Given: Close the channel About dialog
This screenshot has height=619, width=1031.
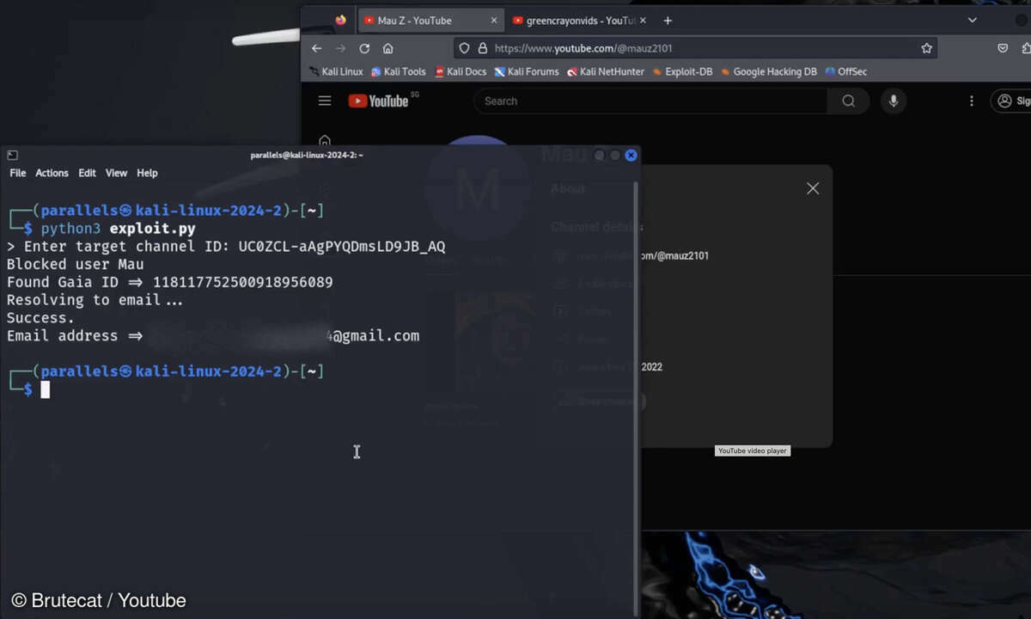Looking at the screenshot, I should [813, 188].
